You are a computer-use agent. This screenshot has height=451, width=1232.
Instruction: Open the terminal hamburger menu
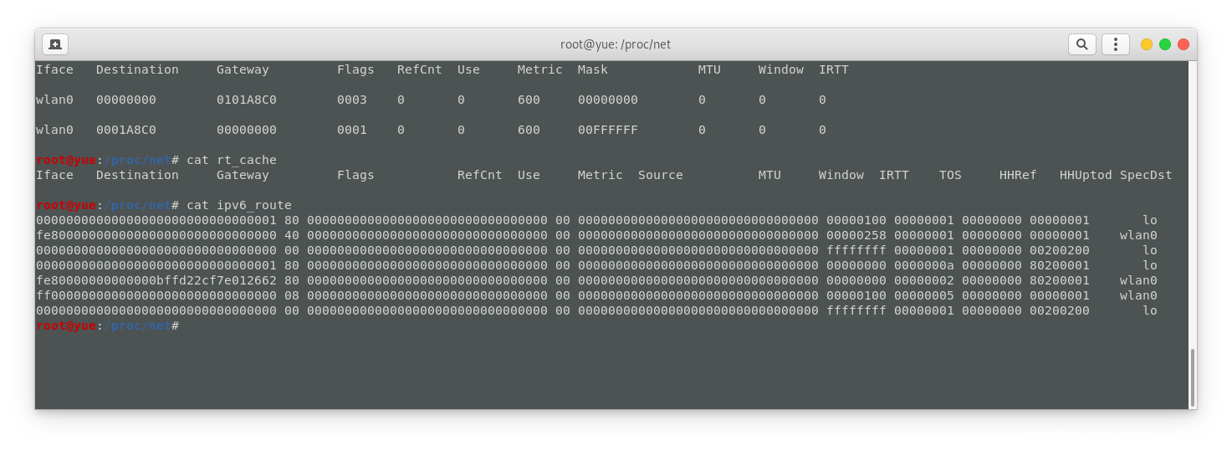(x=1116, y=44)
